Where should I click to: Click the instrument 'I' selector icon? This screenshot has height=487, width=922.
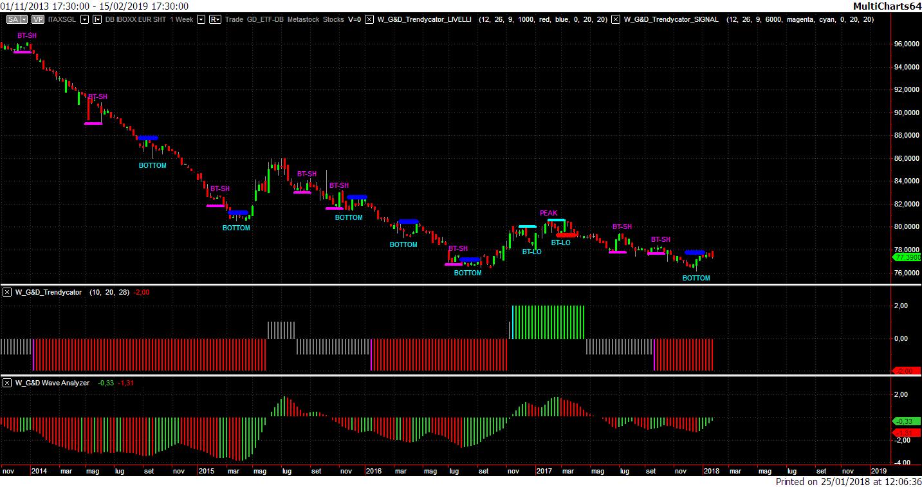coord(97,19)
